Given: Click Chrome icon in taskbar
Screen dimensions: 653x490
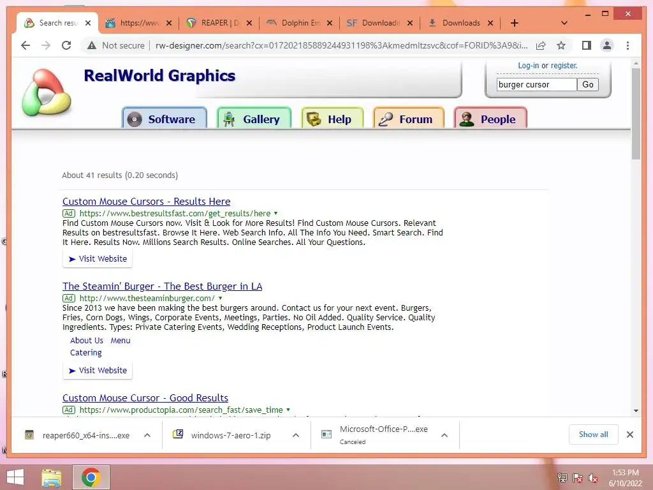Looking at the screenshot, I should pos(91,477).
